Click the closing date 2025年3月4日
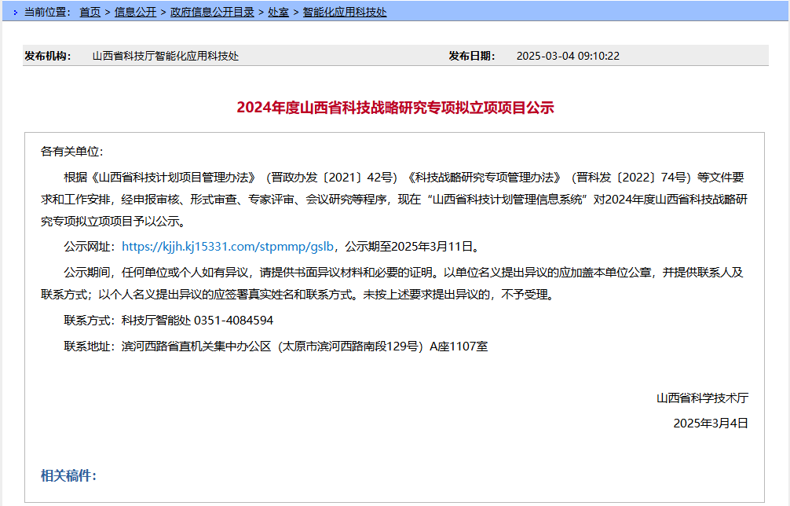Viewport: 790px width, 506px height. click(711, 423)
